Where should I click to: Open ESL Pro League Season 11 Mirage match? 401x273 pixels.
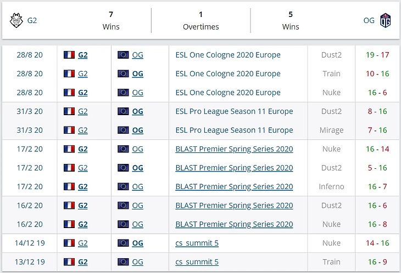pyautogui.click(x=234, y=130)
